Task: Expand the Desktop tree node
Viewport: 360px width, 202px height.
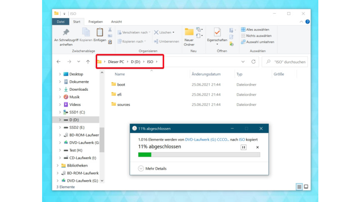Action: (x=60, y=74)
